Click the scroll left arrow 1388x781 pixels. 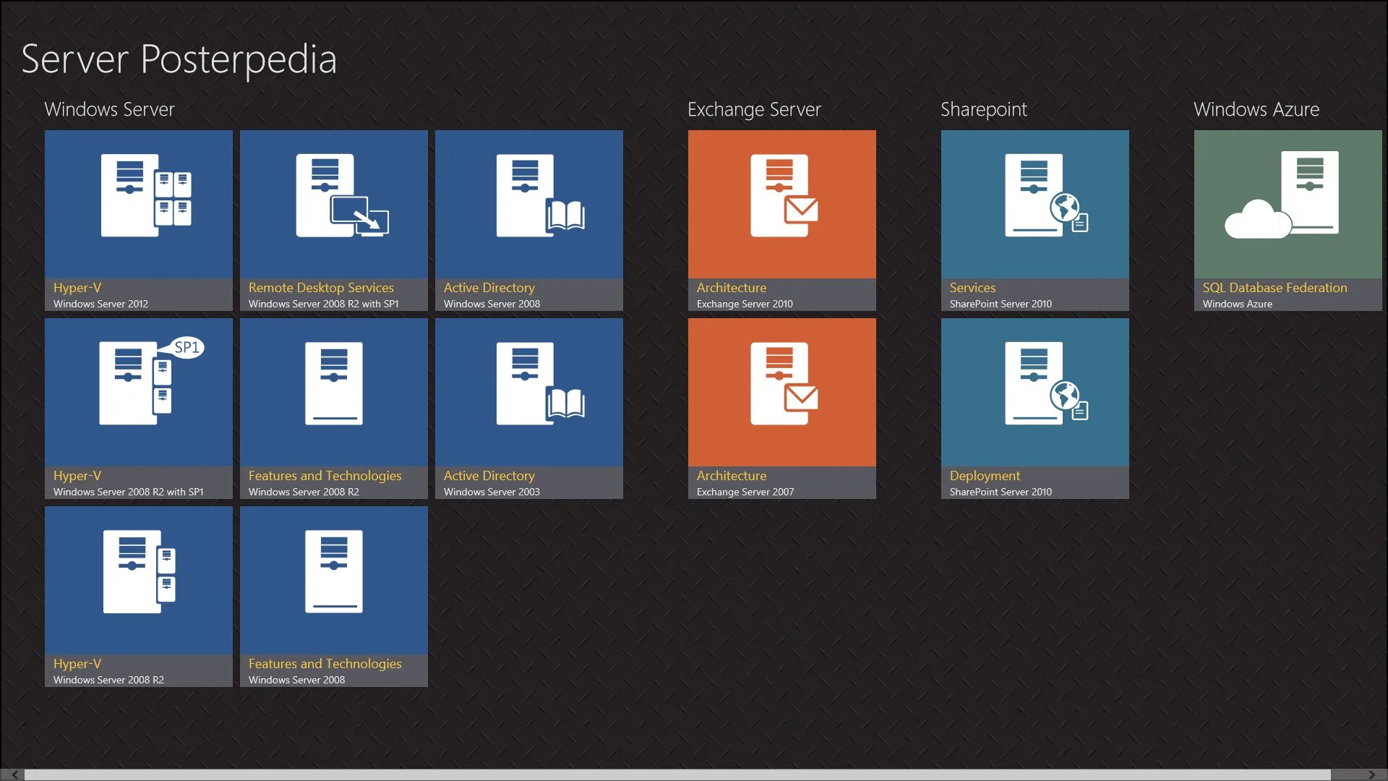pyautogui.click(x=15, y=774)
